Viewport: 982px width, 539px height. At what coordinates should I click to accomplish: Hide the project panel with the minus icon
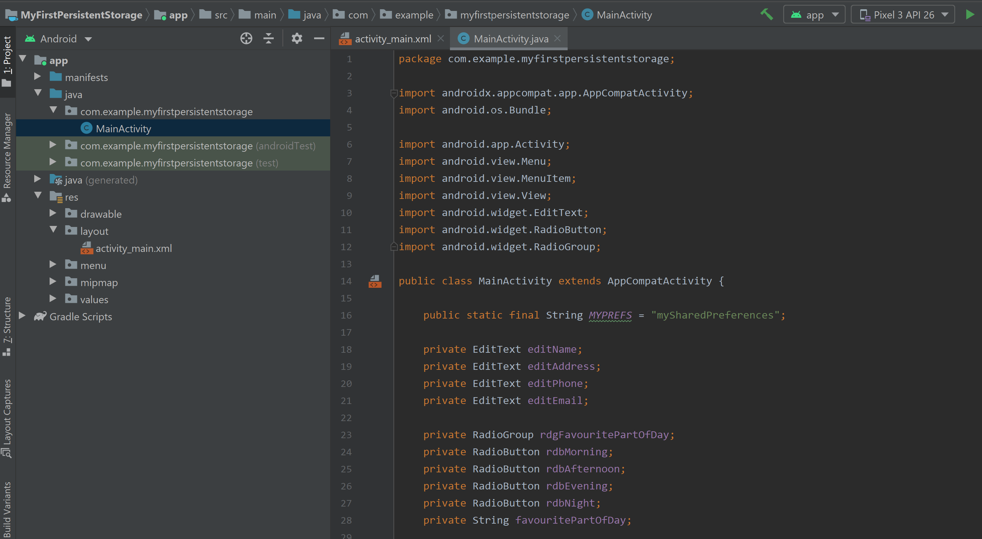tap(319, 39)
